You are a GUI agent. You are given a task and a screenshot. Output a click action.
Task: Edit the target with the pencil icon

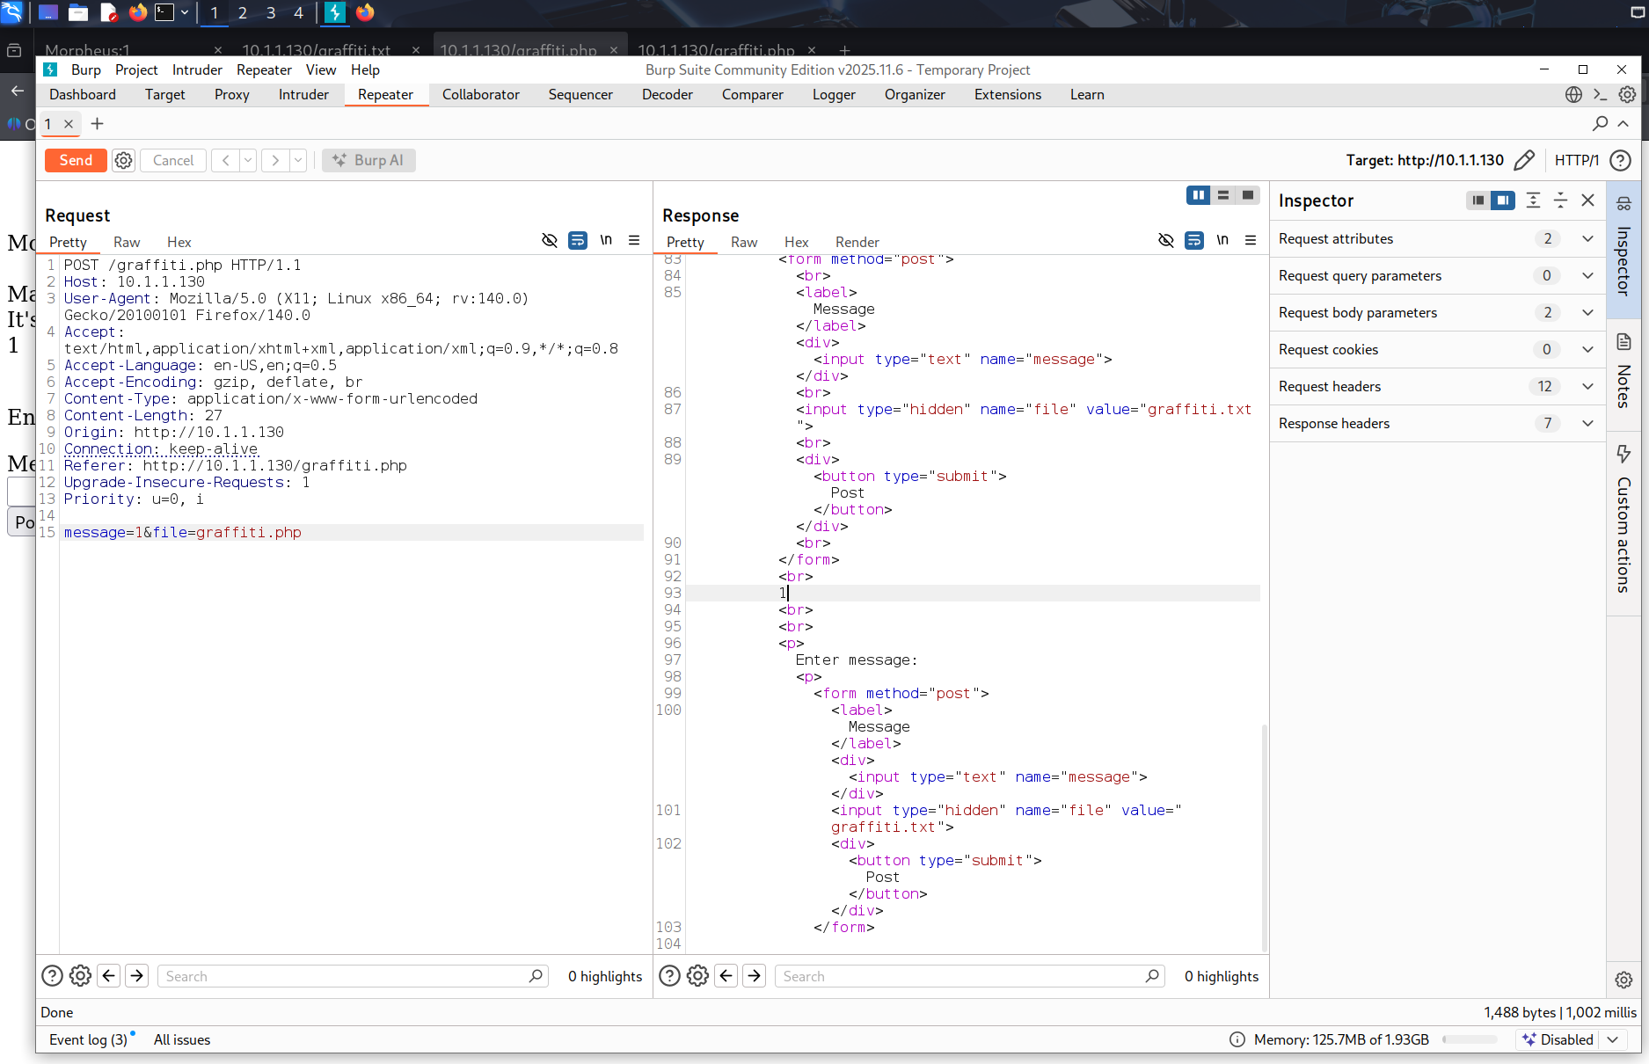click(x=1524, y=160)
